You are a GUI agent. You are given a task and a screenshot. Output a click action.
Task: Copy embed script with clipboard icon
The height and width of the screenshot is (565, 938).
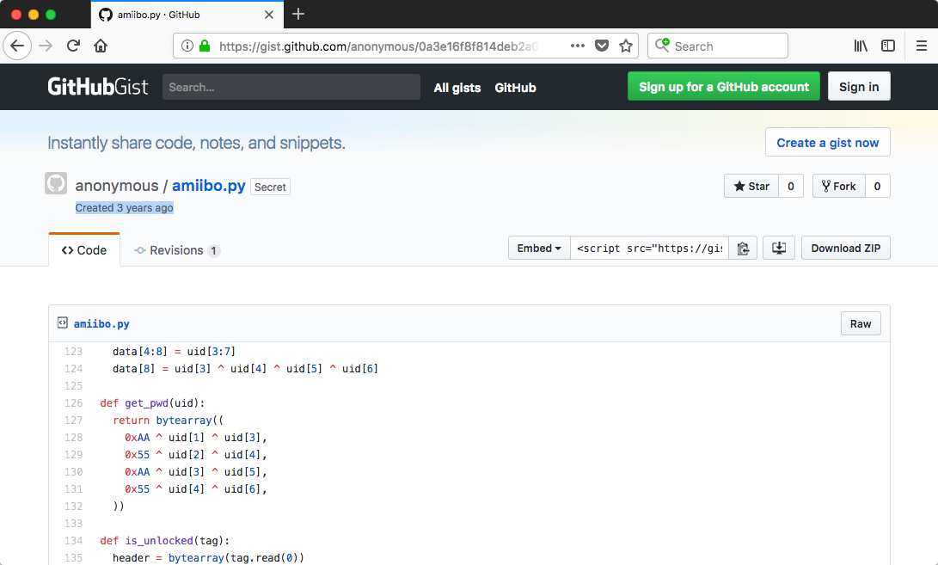(744, 249)
